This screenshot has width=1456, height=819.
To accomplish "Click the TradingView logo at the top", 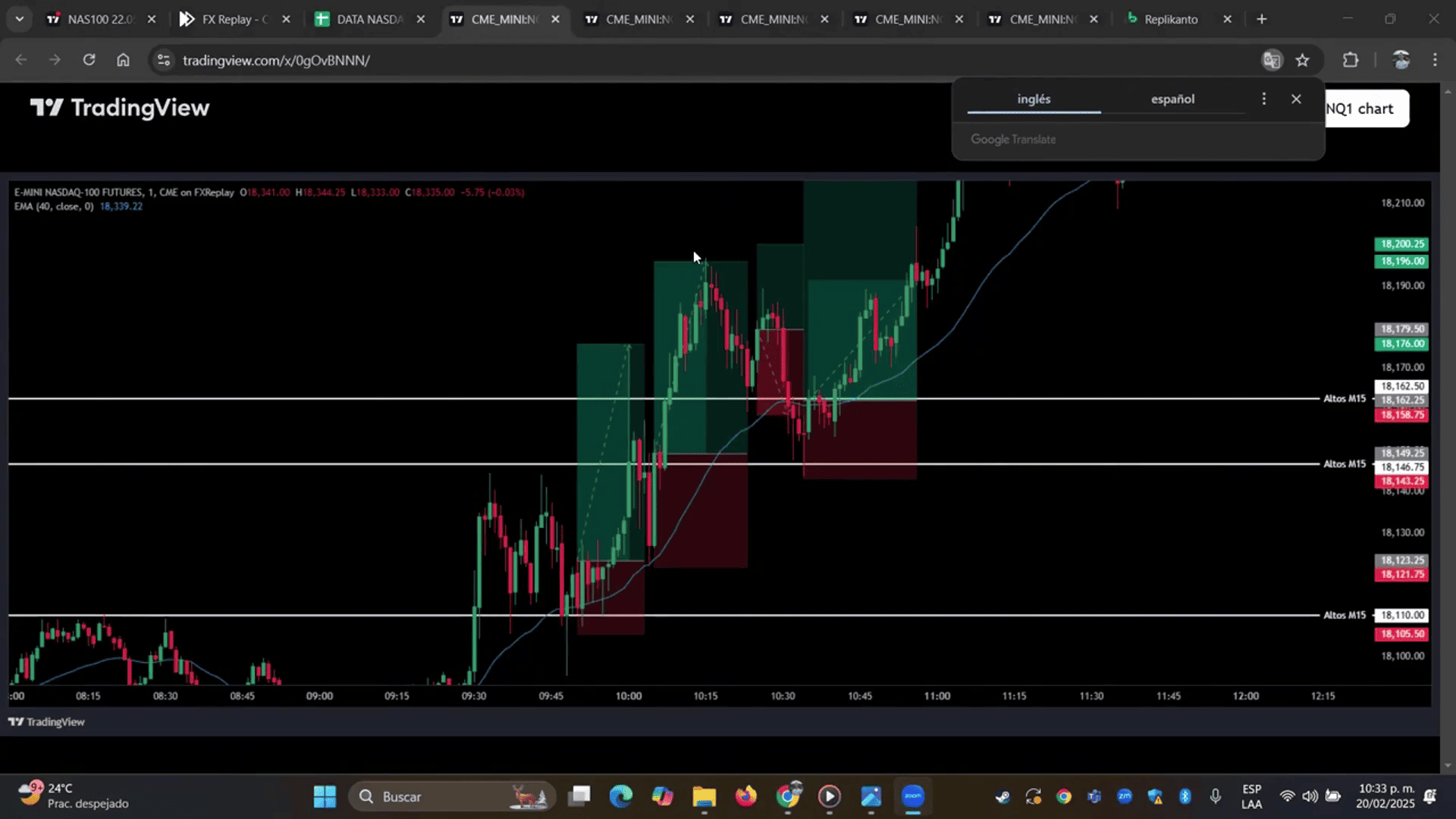I will 120,108.
